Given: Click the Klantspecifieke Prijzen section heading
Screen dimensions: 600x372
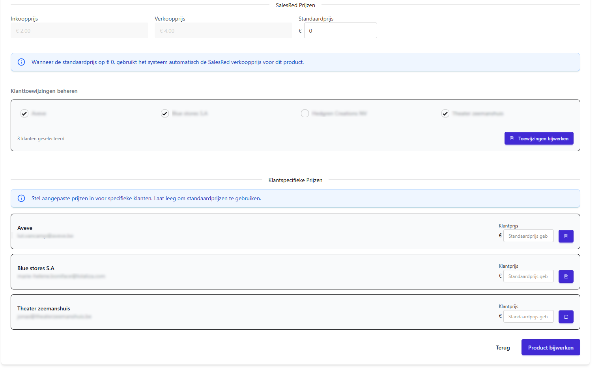Looking at the screenshot, I should [295, 180].
